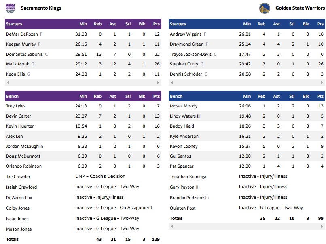Click the Sacramento Kings team logo
The image size is (326, 244).
(10, 8)
